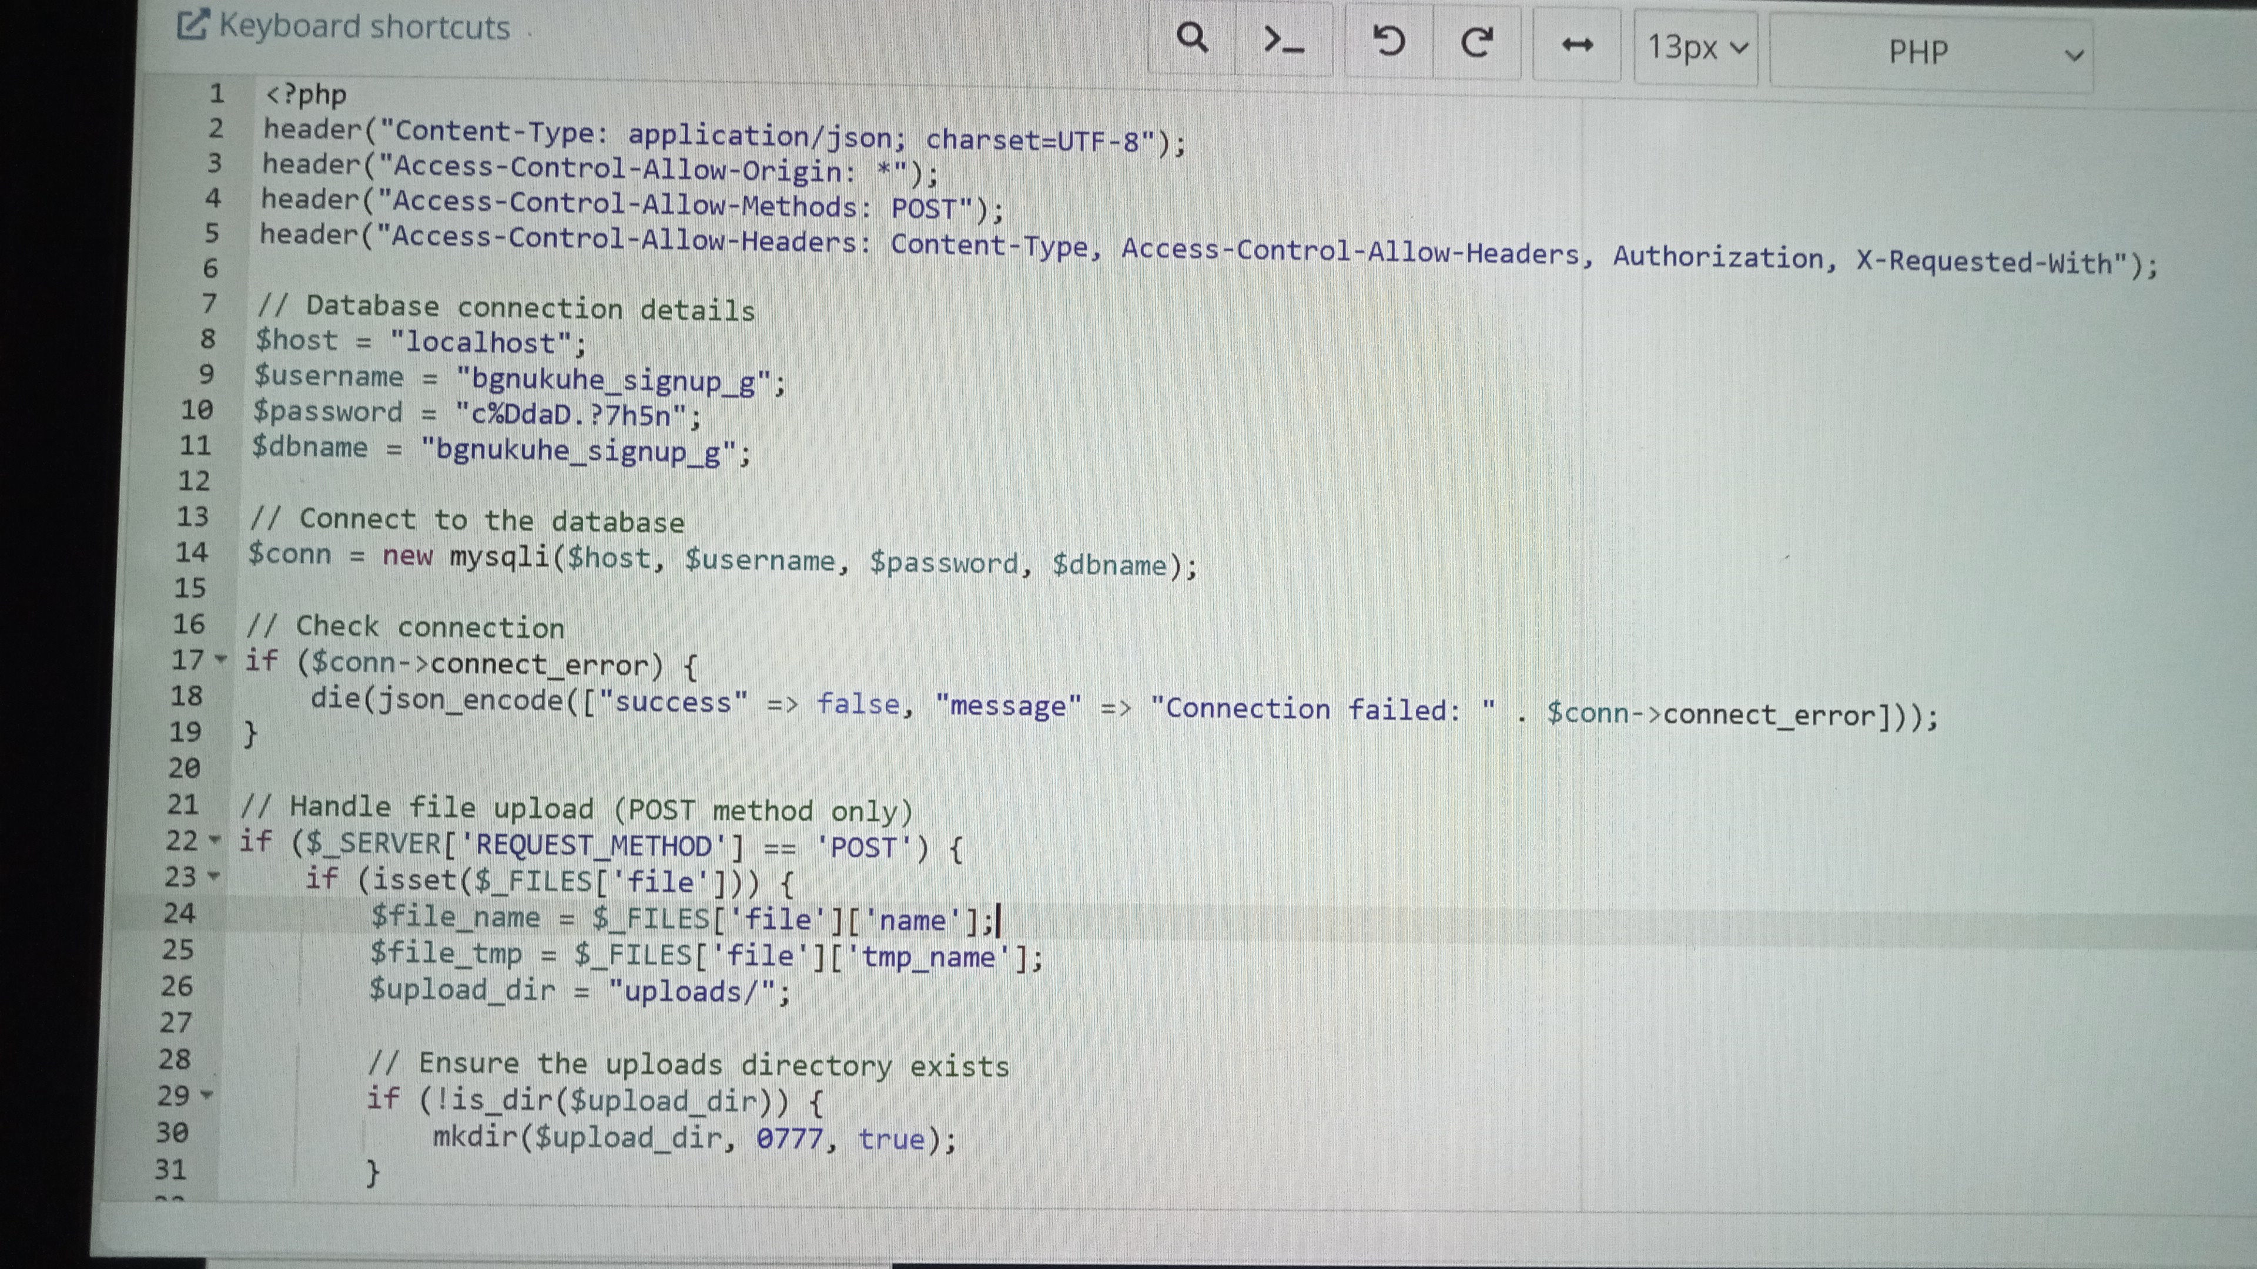
Task: Click the search magnifier icon
Action: click(1191, 39)
